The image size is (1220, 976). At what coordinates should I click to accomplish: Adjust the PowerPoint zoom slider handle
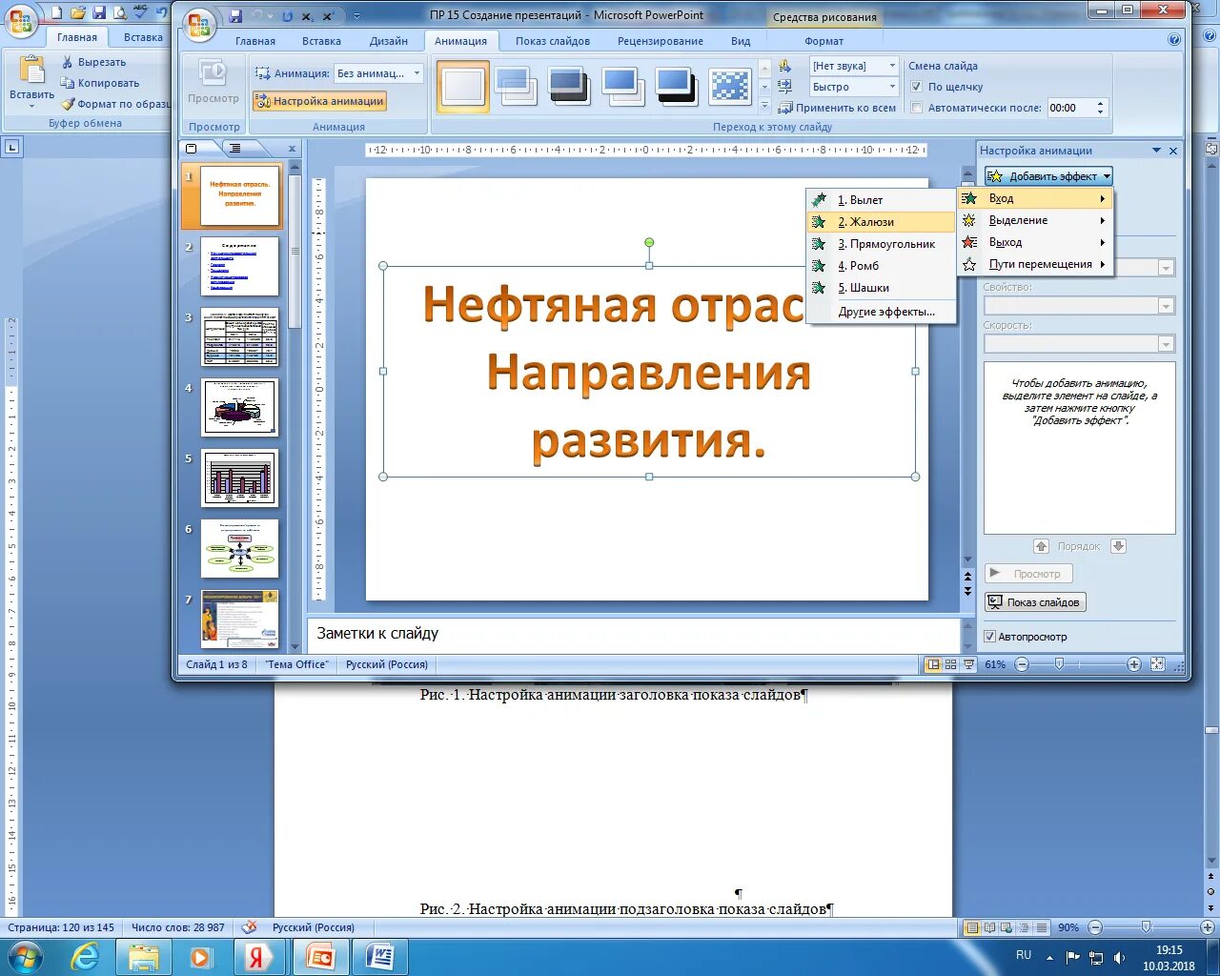(x=1059, y=664)
